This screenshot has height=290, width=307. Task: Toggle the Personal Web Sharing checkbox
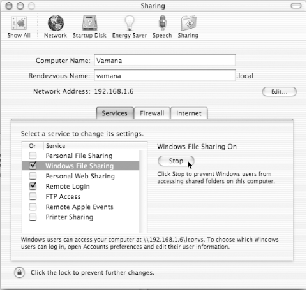click(33, 176)
